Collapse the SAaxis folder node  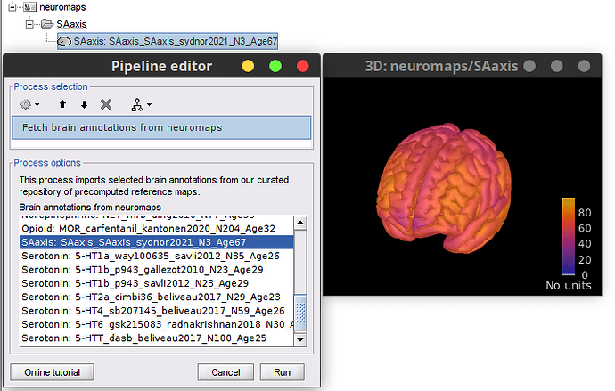point(29,24)
